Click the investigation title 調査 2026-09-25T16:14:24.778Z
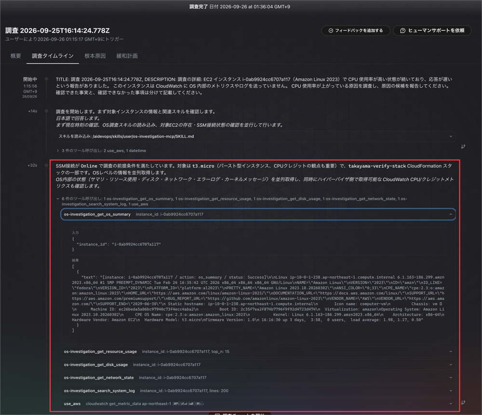The height and width of the screenshot is (415, 482). [57, 30]
